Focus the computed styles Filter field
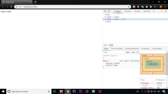 pyautogui.click(x=148, y=80)
